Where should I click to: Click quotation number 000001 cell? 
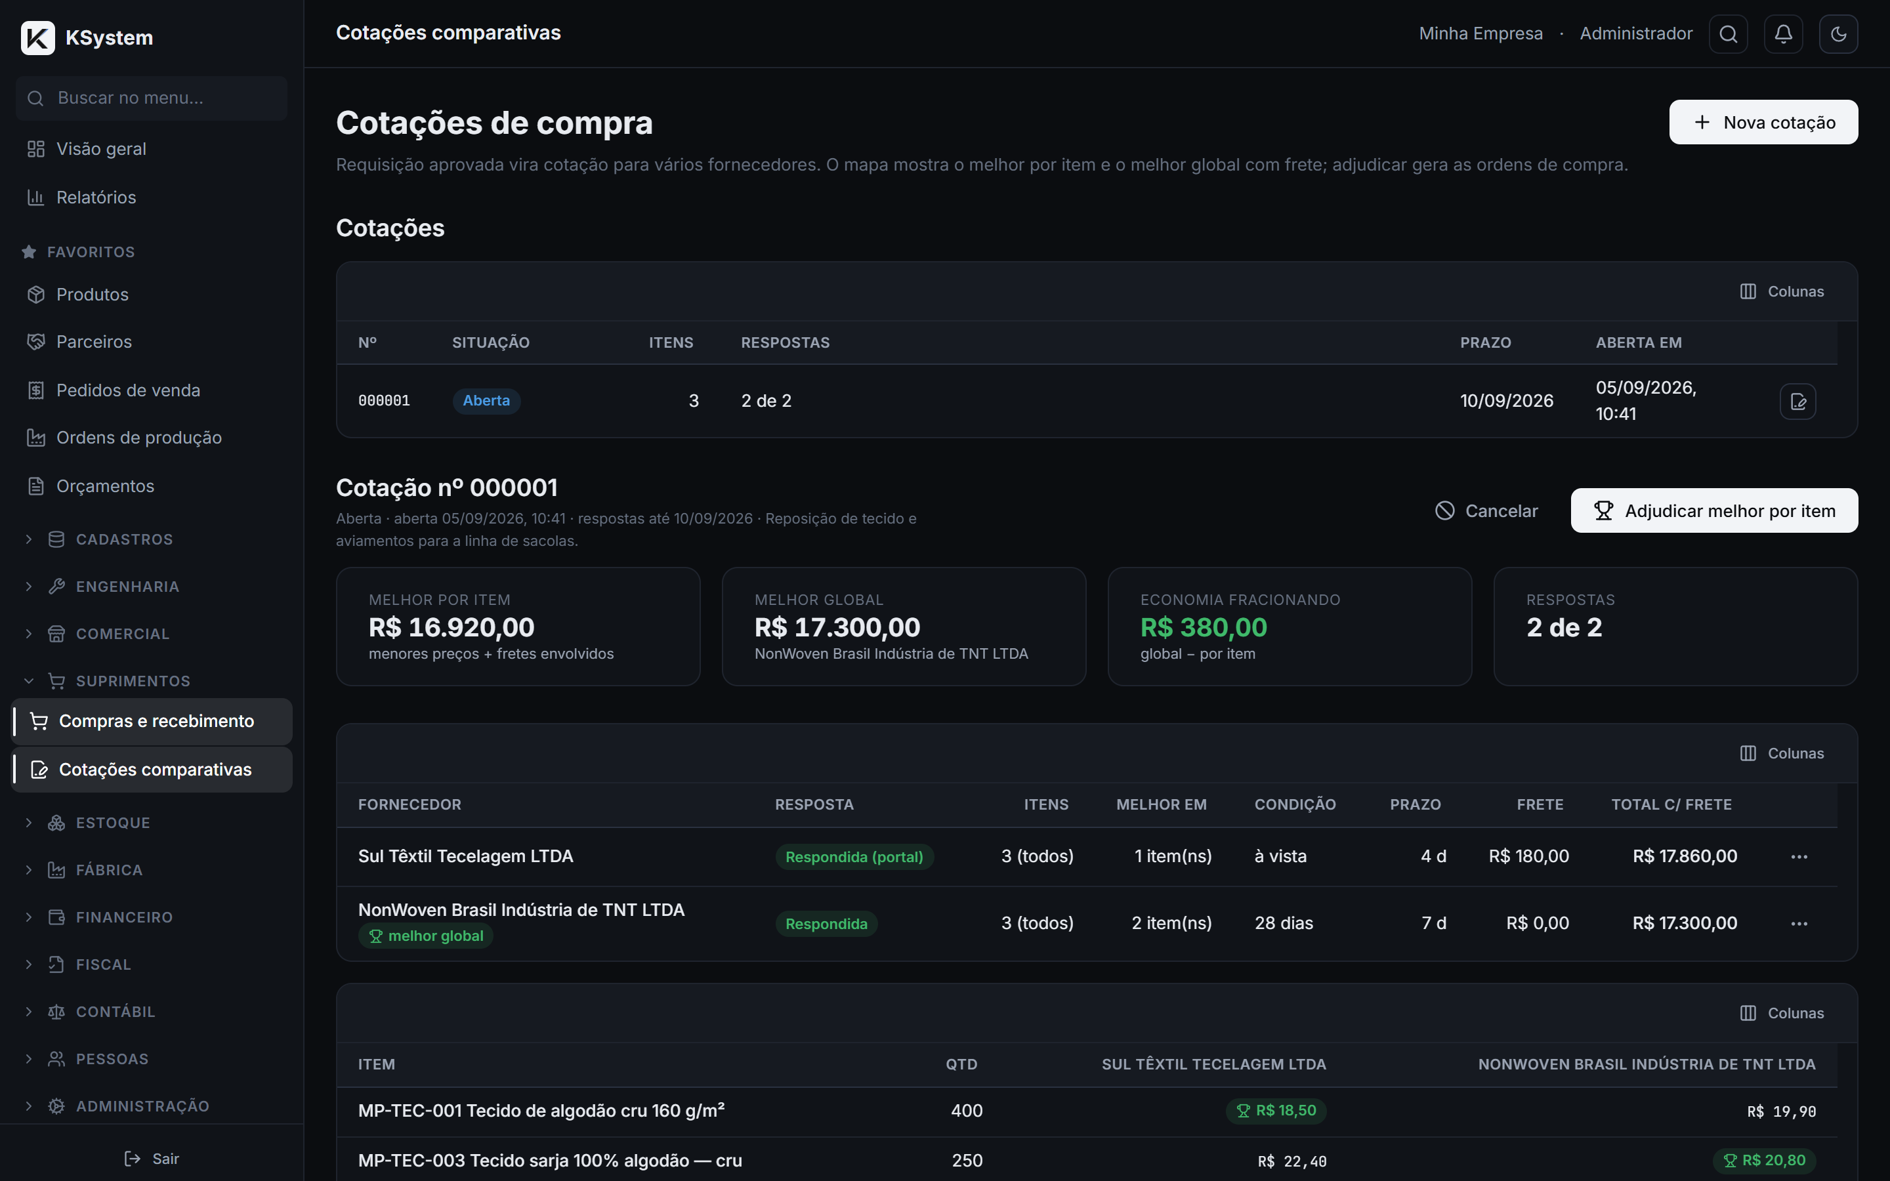point(385,402)
